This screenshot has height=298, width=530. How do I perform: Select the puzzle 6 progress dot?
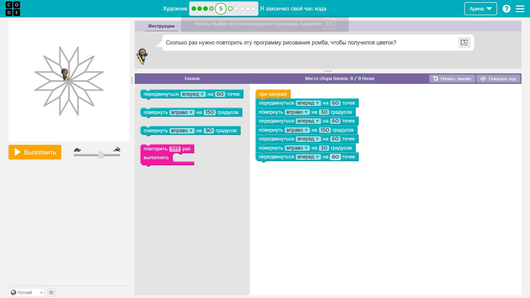point(230,9)
